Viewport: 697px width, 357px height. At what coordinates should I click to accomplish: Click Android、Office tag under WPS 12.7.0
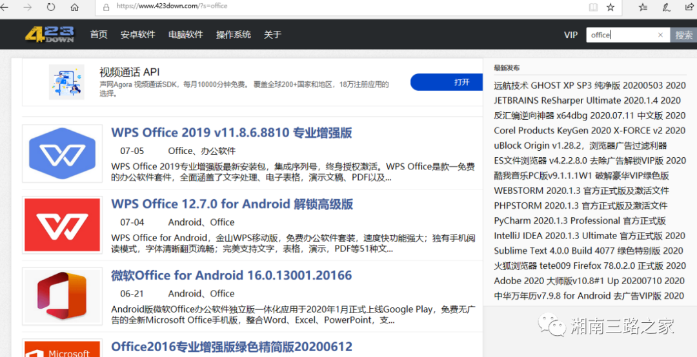coord(201,222)
